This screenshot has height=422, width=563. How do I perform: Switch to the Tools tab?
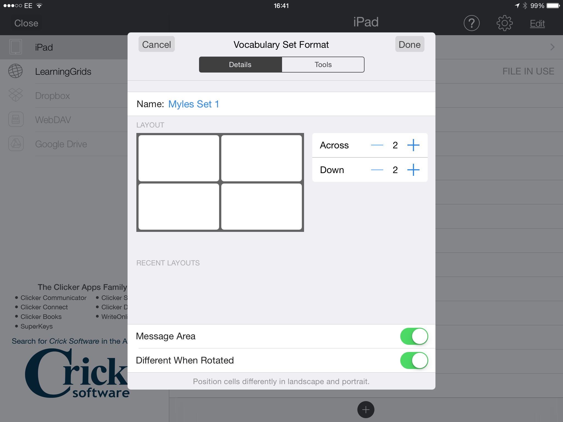(x=323, y=65)
